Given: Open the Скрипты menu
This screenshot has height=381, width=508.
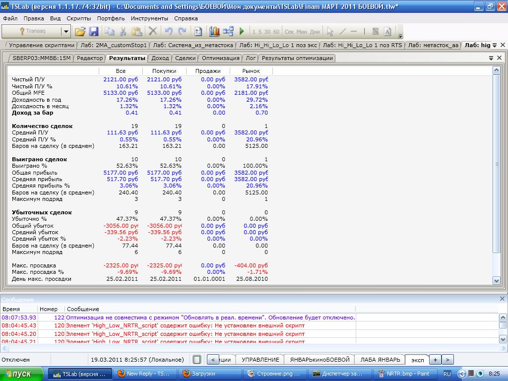Looking at the screenshot, I should point(78,18).
